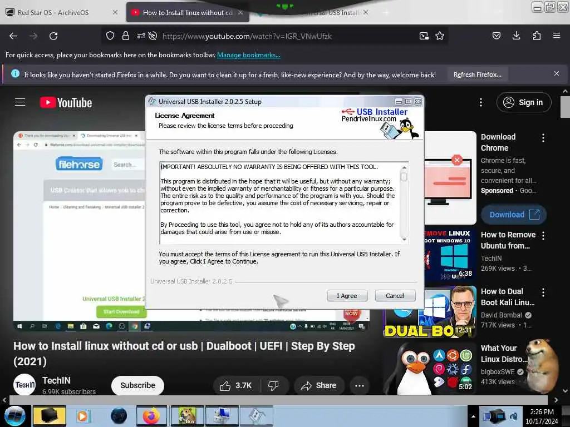This screenshot has width=570, height=427.
Task: Click the page horizontal scrollbar right arrow
Action: 556,400
